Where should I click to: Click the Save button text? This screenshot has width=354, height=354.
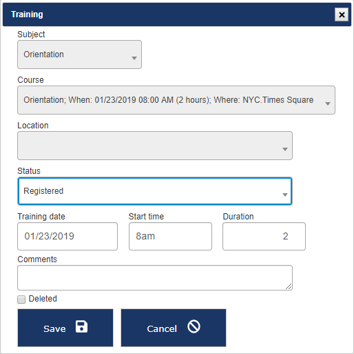(54, 328)
